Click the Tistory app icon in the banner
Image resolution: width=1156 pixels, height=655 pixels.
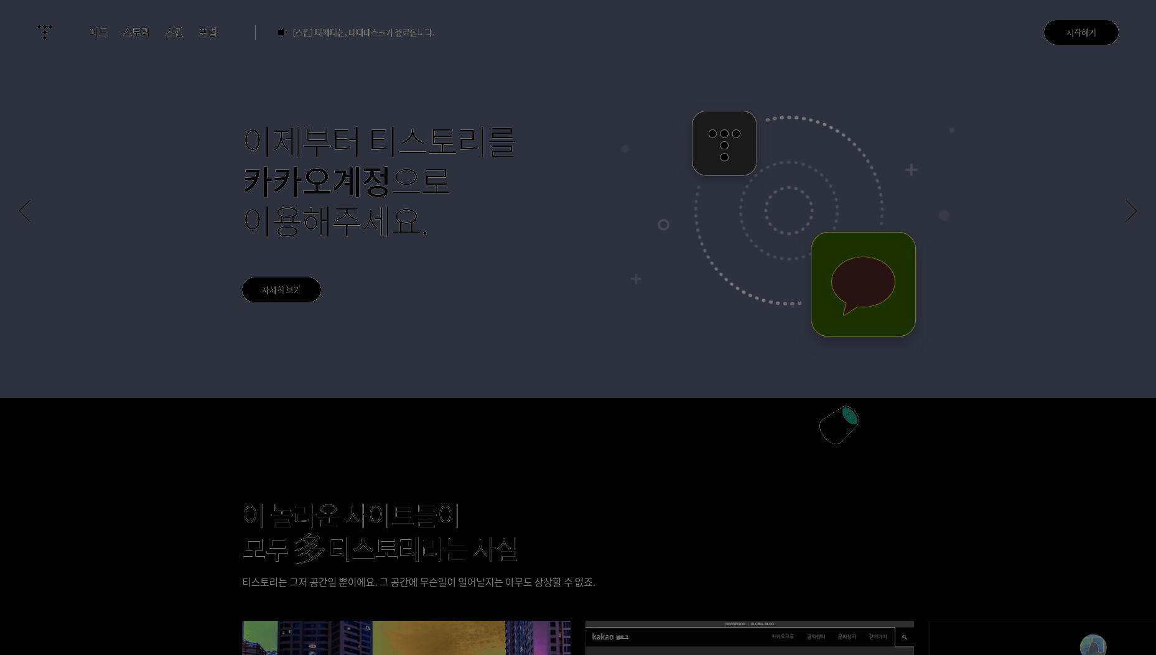[724, 143]
